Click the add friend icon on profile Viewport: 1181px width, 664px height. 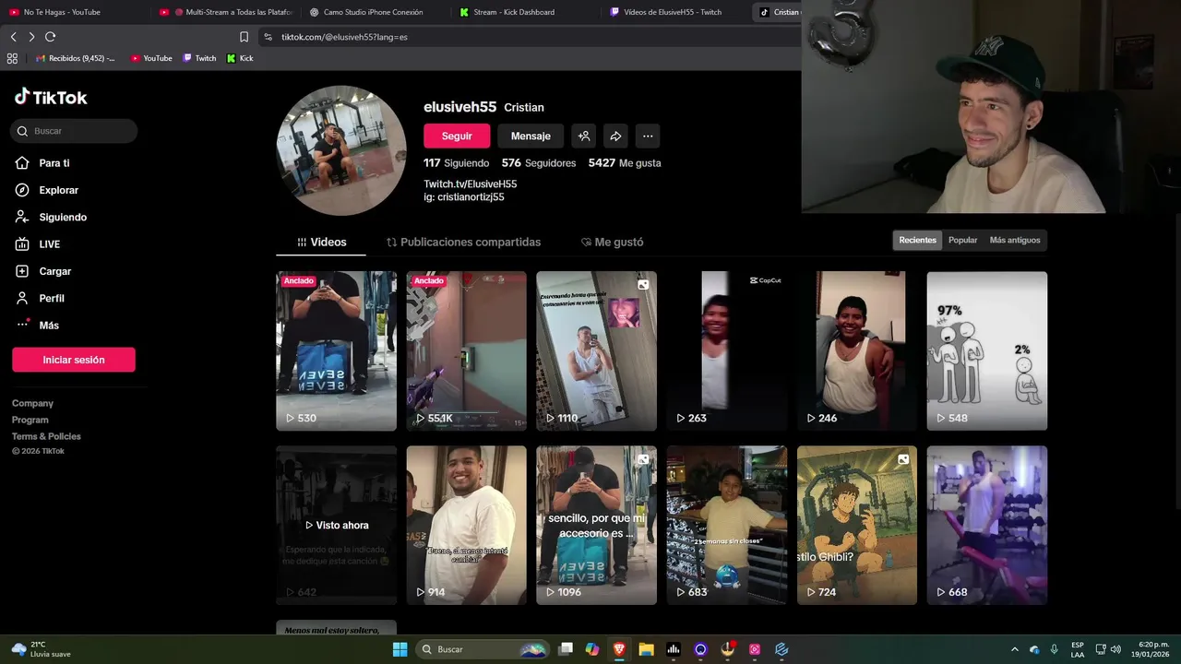(x=584, y=136)
